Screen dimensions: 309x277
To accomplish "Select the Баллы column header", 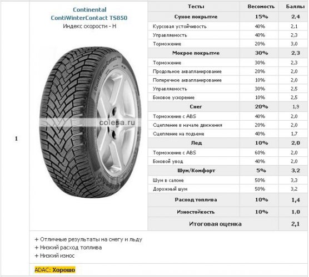I will 295,7.
